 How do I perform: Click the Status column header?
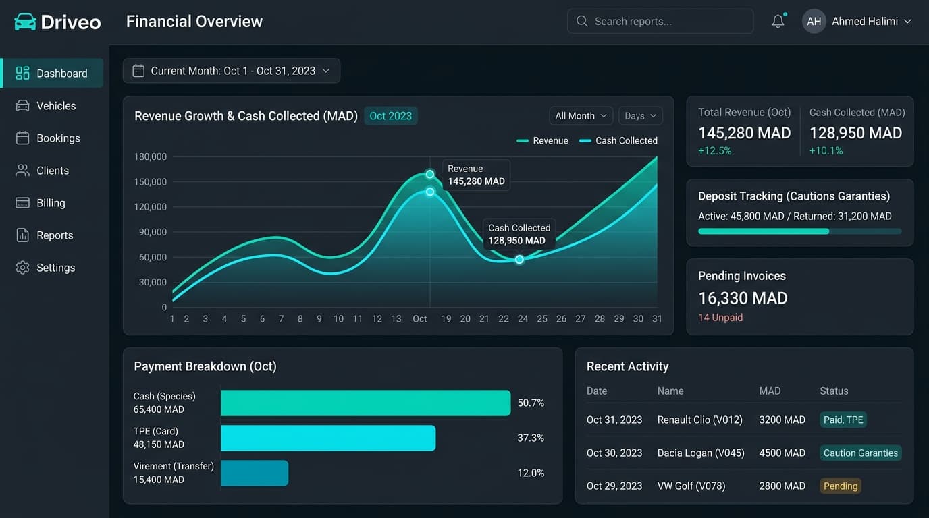(834, 391)
